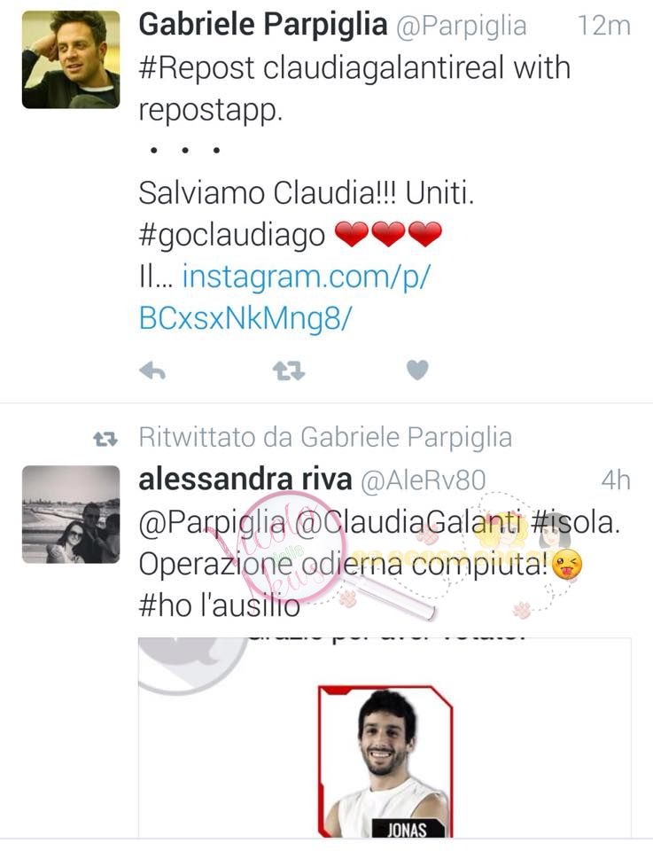Tap @ClaudiaGalanti mention
The height and width of the screenshot is (851, 653).
(408, 523)
